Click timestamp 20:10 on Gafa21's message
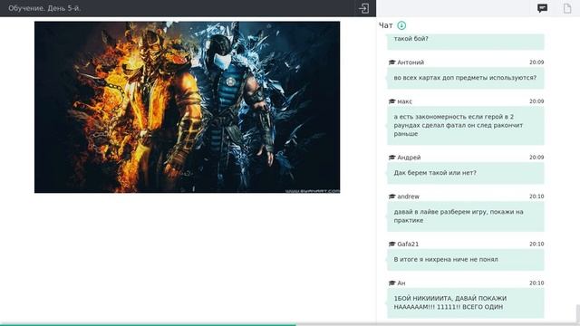 pyautogui.click(x=536, y=244)
